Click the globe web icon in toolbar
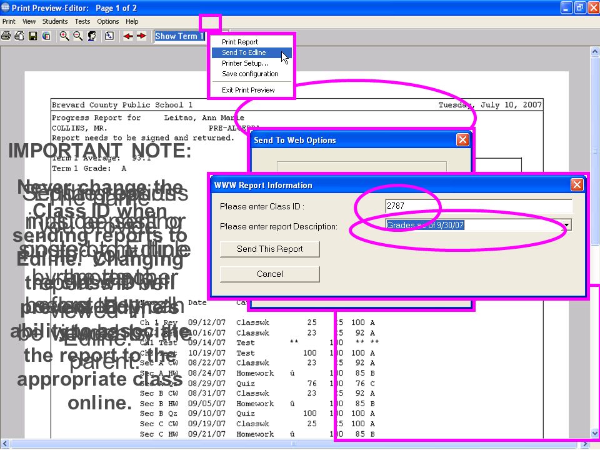Image resolution: width=600 pixels, height=450 pixels. pyautogui.click(x=46, y=36)
